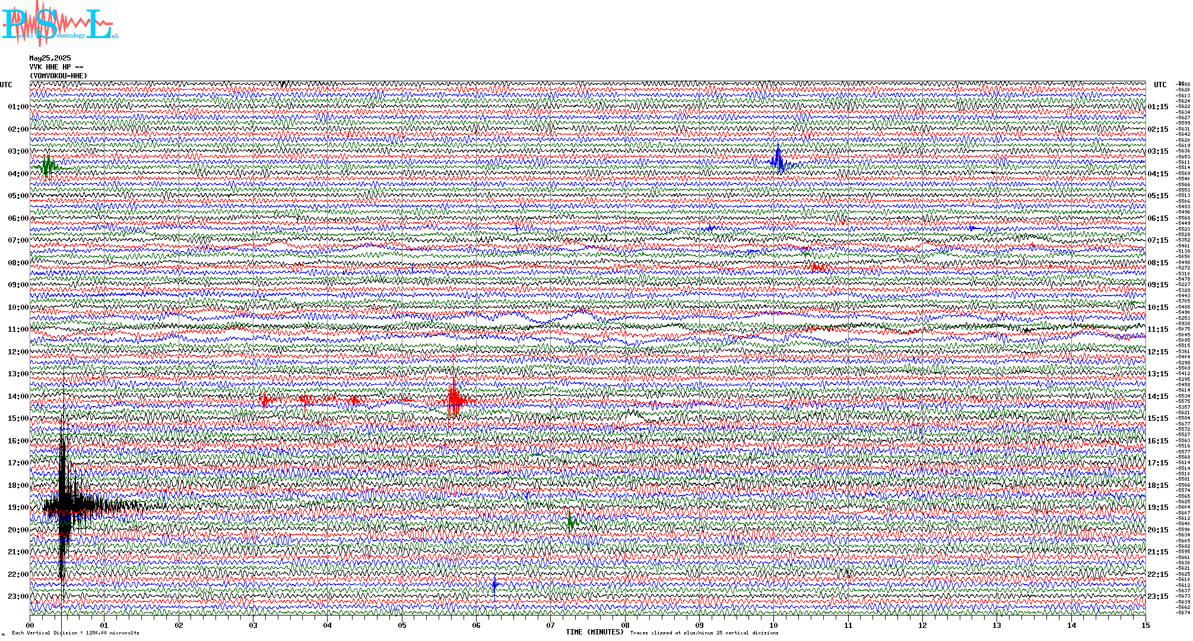Click the '14:00' hour label
This screenshot has width=1193, height=641.
pyautogui.click(x=18, y=396)
